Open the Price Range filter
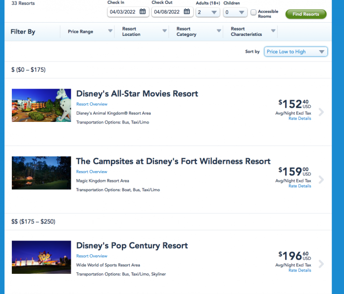The width and height of the screenshot is (344, 294). point(90,31)
